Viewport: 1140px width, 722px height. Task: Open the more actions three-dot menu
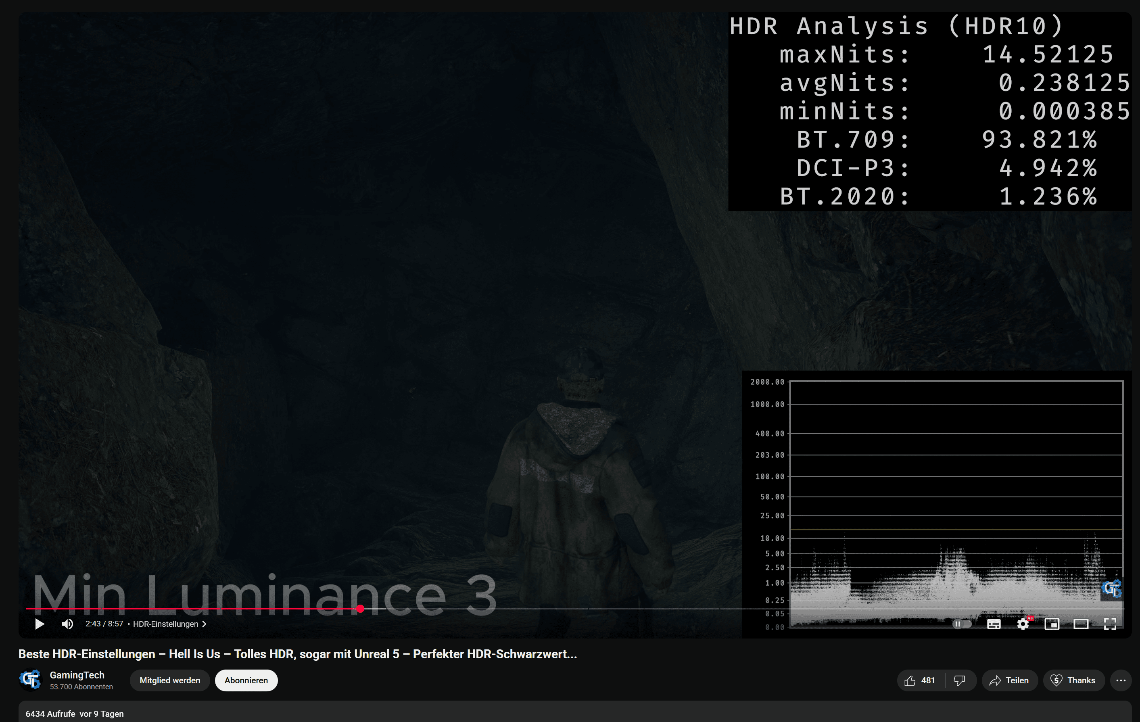pyautogui.click(x=1121, y=680)
